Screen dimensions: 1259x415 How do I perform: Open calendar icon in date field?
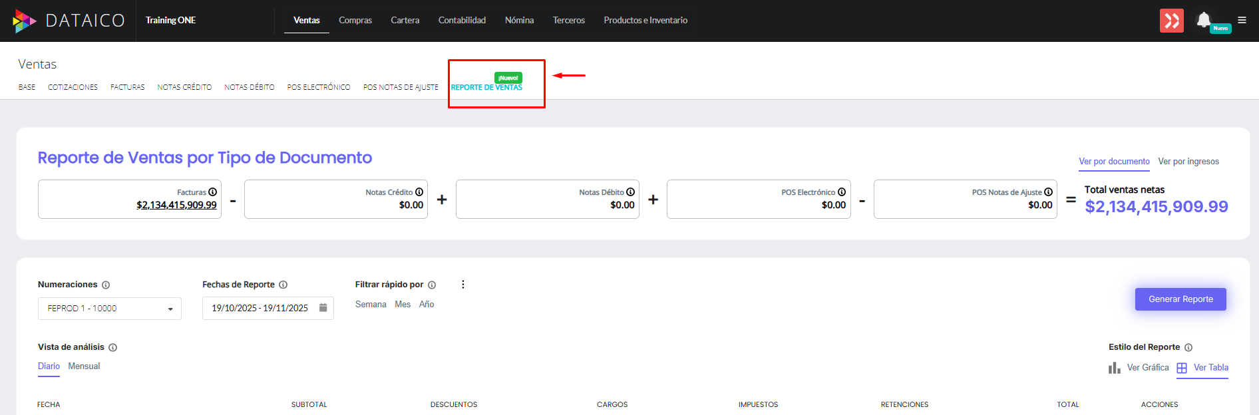click(323, 308)
